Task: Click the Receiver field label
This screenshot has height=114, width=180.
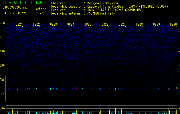Action: [x=58, y=10]
